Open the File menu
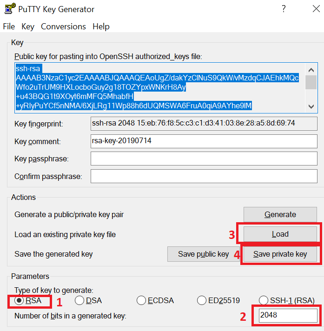 [9, 26]
